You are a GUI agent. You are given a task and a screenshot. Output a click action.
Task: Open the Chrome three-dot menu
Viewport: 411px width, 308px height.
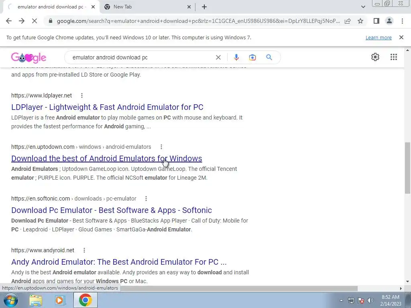tap(402, 21)
